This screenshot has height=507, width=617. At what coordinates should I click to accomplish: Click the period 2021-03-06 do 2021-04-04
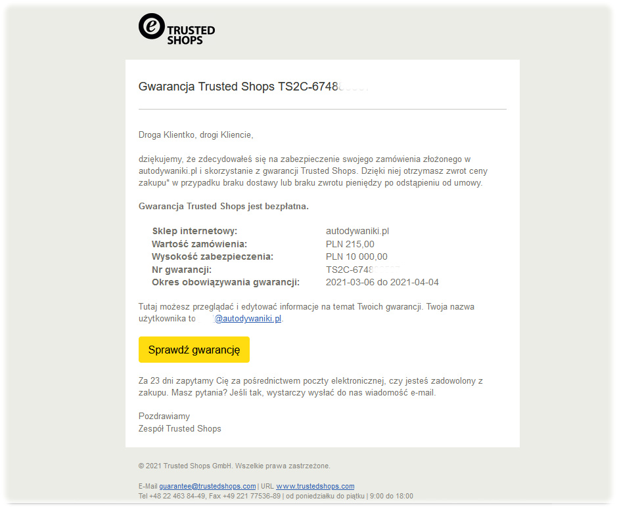click(x=382, y=282)
